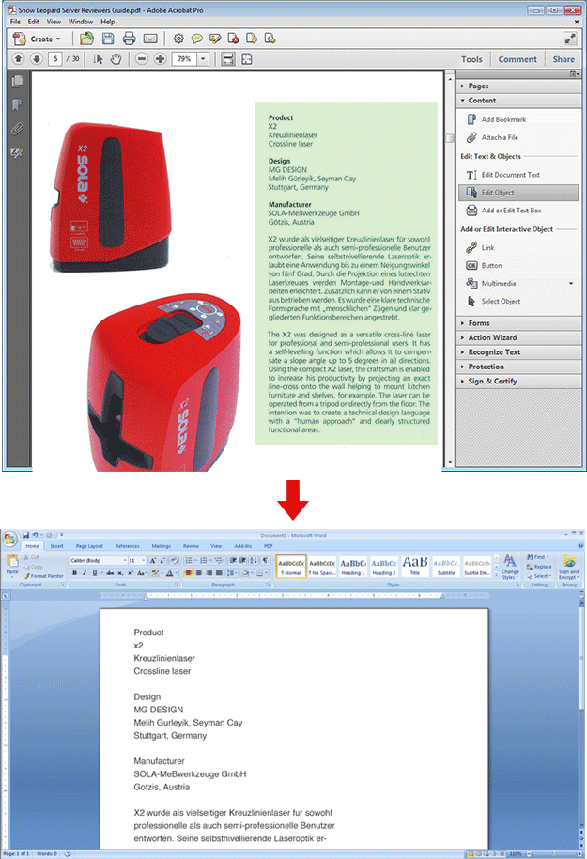Open the Page Layout tab in Word

click(x=89, y=546)
